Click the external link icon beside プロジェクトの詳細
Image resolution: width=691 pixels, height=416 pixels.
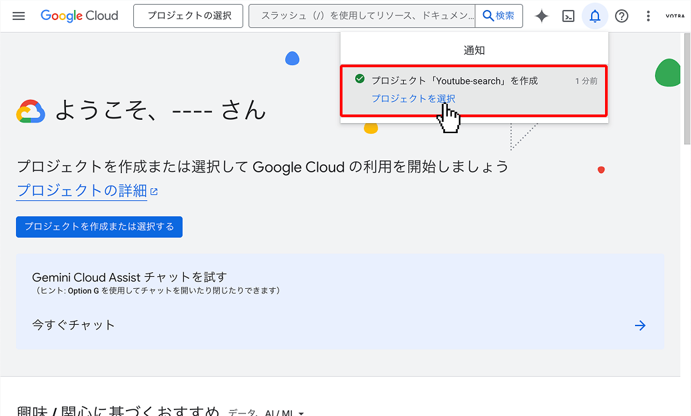(154, 192)
